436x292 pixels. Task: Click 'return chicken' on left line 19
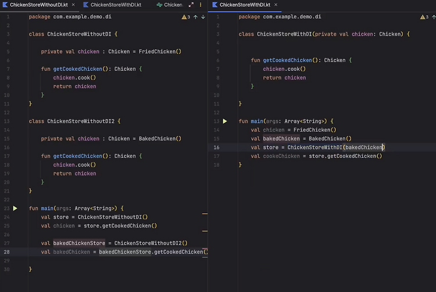pos(74,174)
